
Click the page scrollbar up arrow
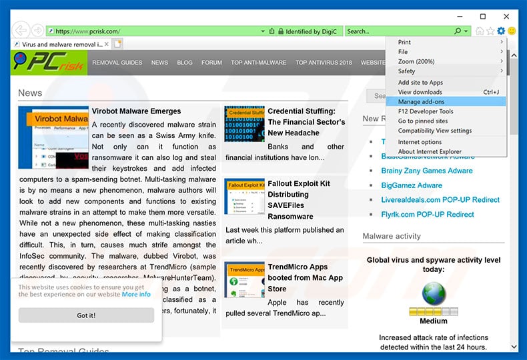pos(514,55)
